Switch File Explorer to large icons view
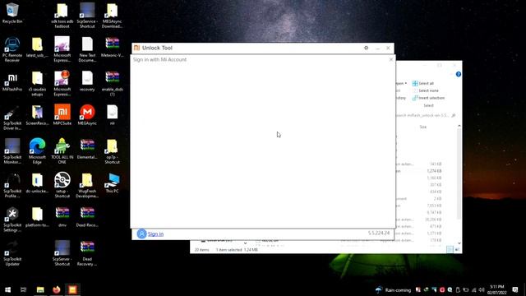The width and height of the screenshot is (526, 296). coord(457,249)
